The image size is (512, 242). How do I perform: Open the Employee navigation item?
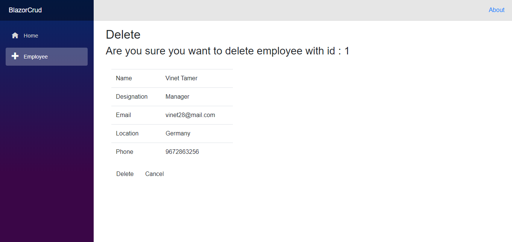pos(36,57)
